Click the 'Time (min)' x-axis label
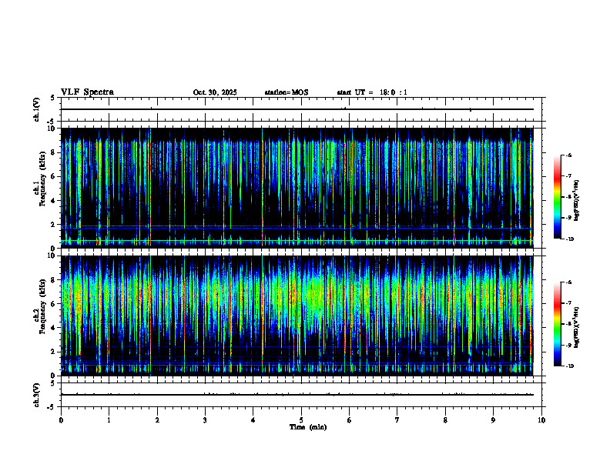The width and height of the screenshot is (610, 471). pos(308,427)
